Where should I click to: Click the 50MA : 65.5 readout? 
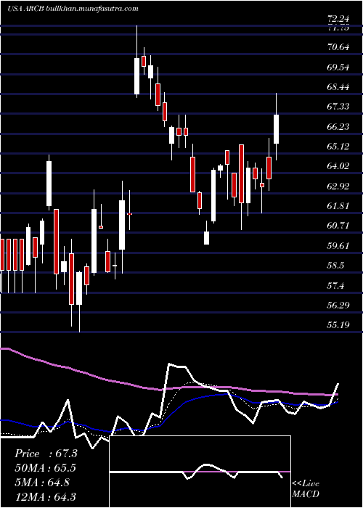point(46,468)
